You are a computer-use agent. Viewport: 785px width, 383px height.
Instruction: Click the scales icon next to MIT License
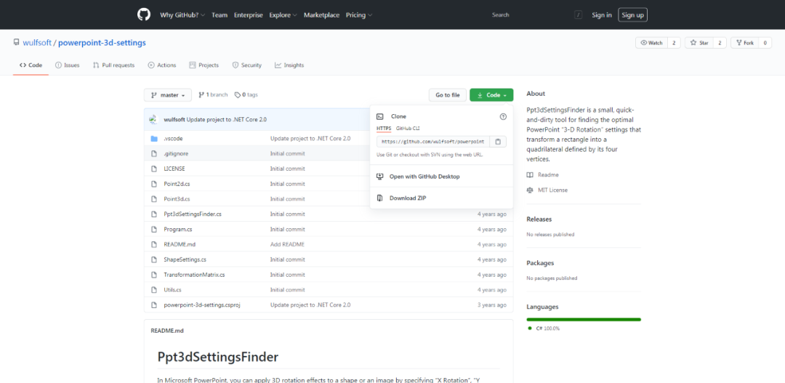530,190
